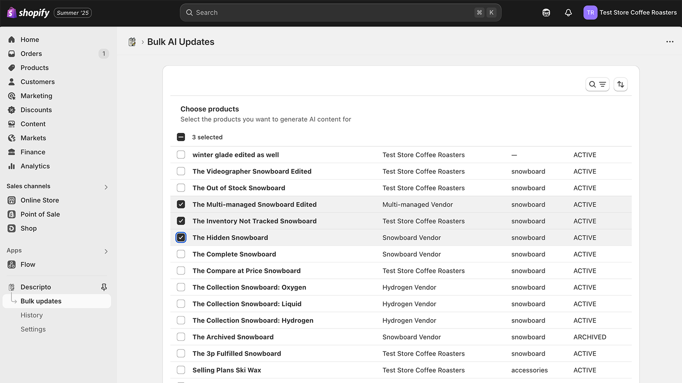Screen dimensions: 682x383
Task: Check The Complete Snowboard checkbox
Action: (x=181, y=254)
